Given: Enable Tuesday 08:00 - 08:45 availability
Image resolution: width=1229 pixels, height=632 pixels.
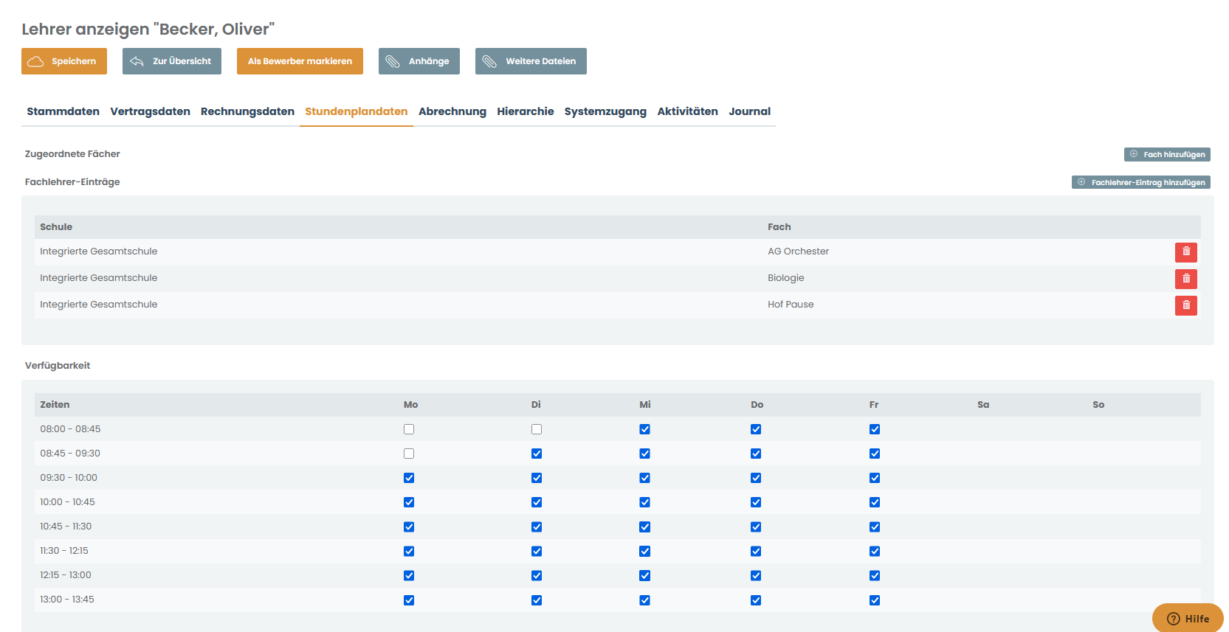Looking at the screenshot, I should pos(537,429).
